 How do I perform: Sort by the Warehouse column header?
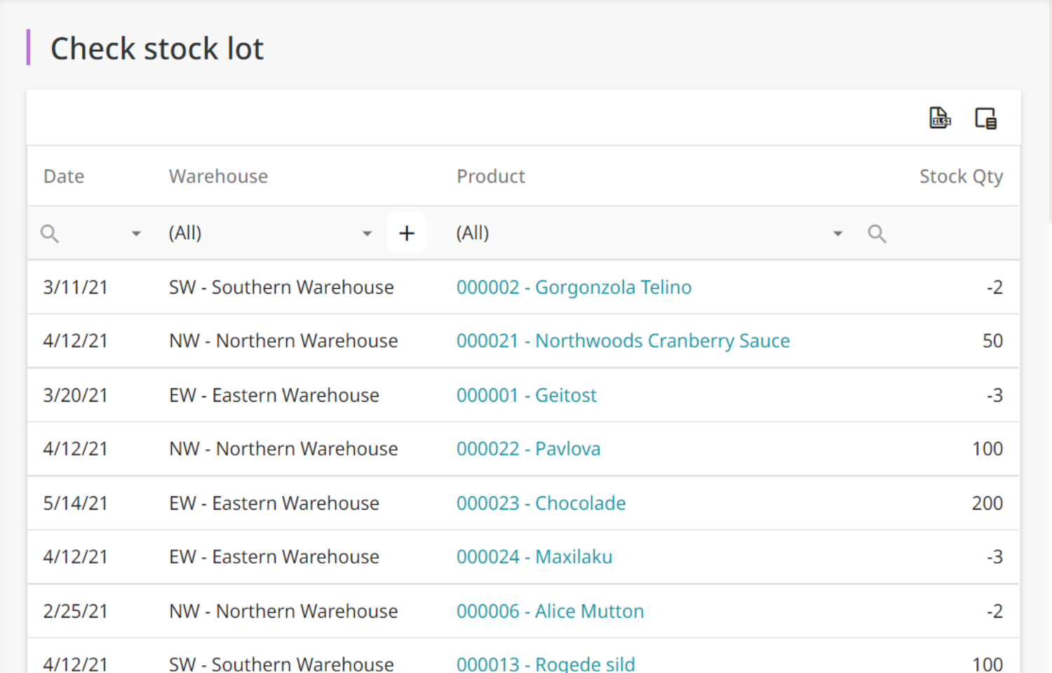[218, 176]
